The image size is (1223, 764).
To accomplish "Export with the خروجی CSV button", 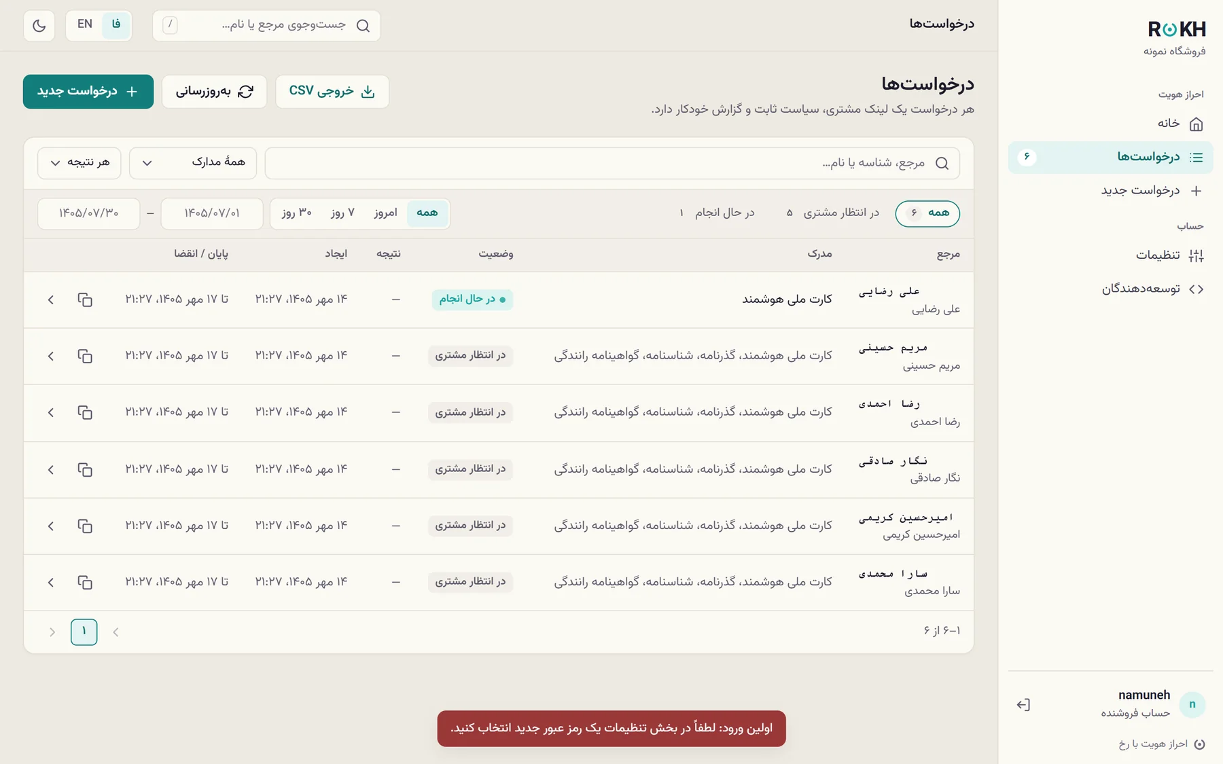I will pyautogui.click(x=332, y=92).
